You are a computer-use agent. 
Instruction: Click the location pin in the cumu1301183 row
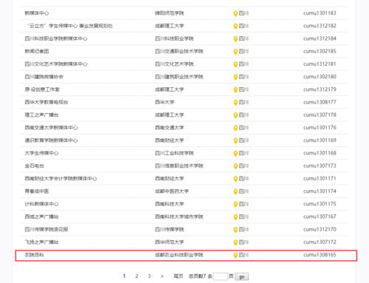click(x=235, y=13)
